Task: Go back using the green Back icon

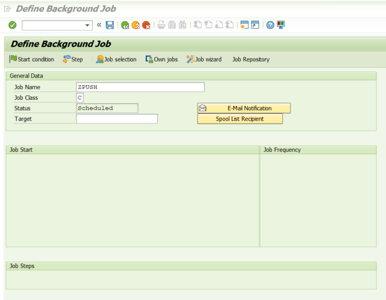Action: (x=125, y=25)
